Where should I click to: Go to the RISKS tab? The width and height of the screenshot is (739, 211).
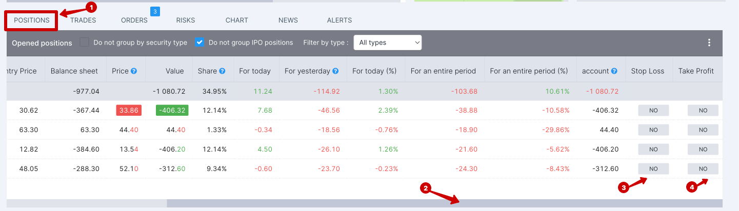click(186, 20)
